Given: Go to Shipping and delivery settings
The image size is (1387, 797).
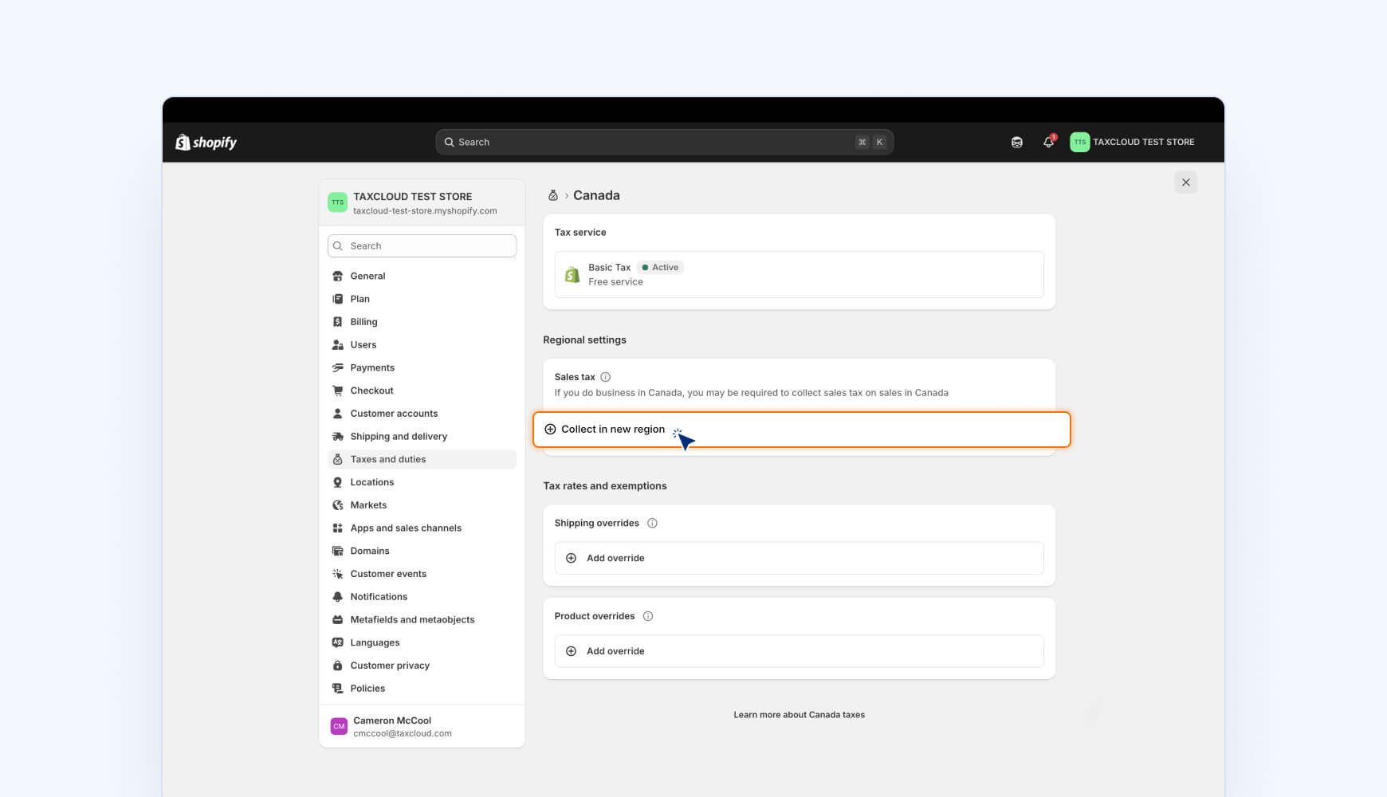Looking at the screenshot, I should click(x=399, y=436).
